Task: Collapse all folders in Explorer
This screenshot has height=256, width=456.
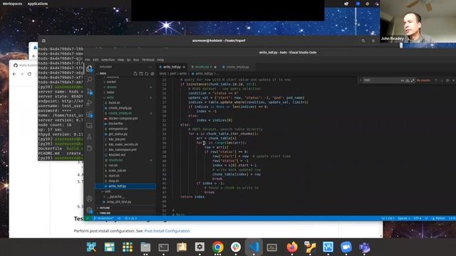Action: coord(152,74)
